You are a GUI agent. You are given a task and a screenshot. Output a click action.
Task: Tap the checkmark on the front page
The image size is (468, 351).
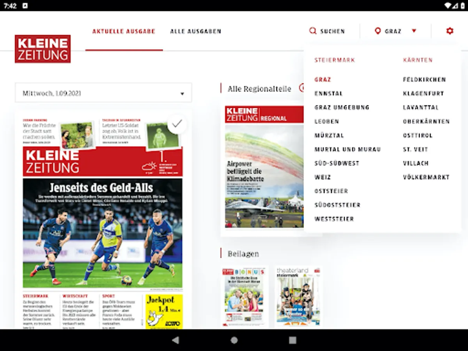click(x=177, y=124)
